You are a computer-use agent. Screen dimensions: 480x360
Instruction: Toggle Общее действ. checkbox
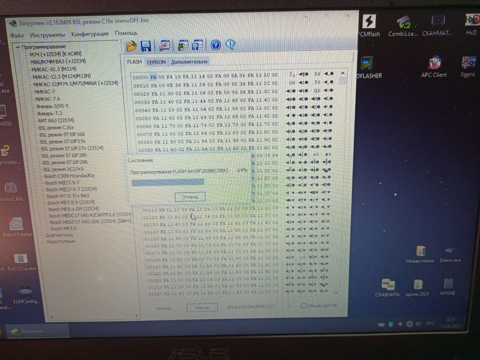point(303,306)
